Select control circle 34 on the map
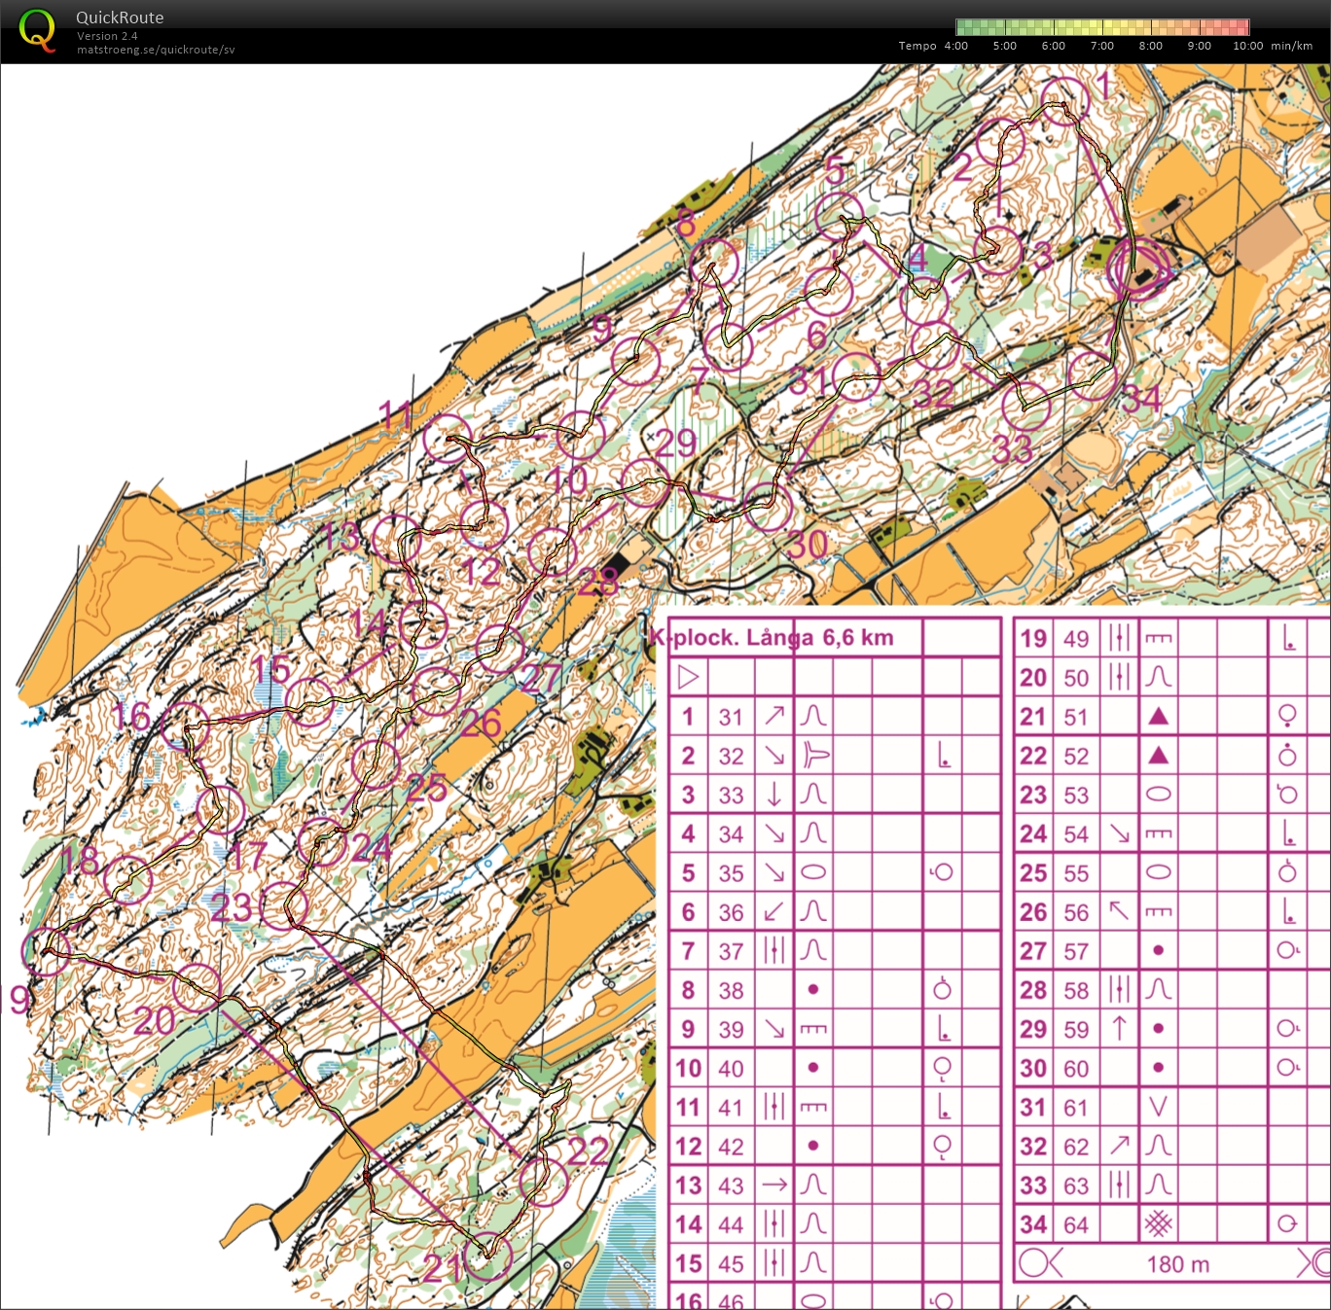This screenshot has height=1310, width=1331. [1092, 375]
